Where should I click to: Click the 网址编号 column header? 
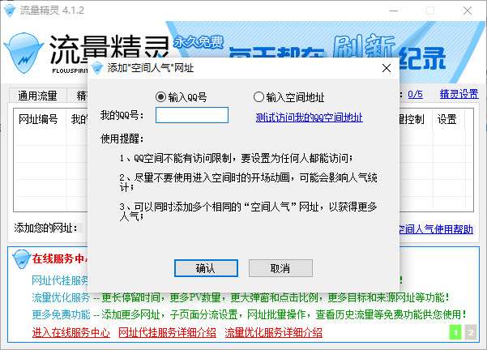point(38,119)
